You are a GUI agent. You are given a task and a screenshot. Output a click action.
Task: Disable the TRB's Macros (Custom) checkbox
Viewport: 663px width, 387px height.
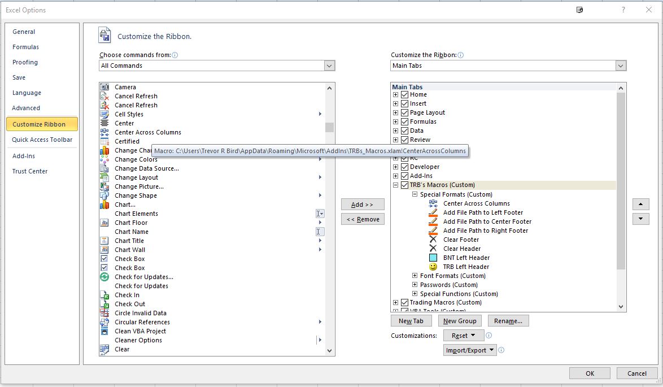pyautogui.click(x=404, y=185)
